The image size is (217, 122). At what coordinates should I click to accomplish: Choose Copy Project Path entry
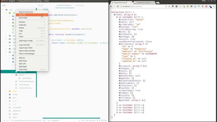[32, 48]
